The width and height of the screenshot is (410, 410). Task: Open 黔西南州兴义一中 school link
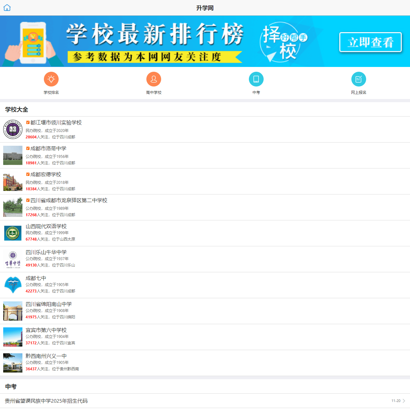(x=46, y=356)
